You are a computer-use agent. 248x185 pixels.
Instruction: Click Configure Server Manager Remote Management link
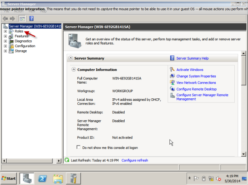click(x=202, y=97)
